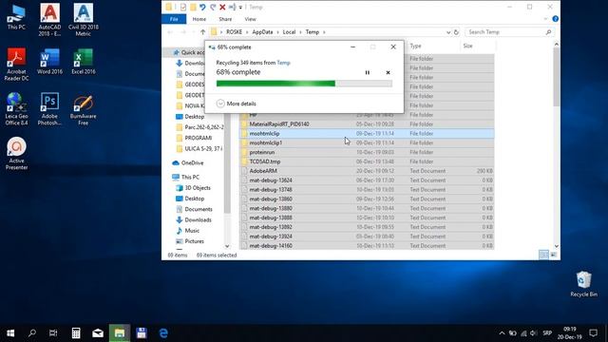Click the volume speaker tray icon
Screen dimensions: 608x342
[x=534, y=333]
